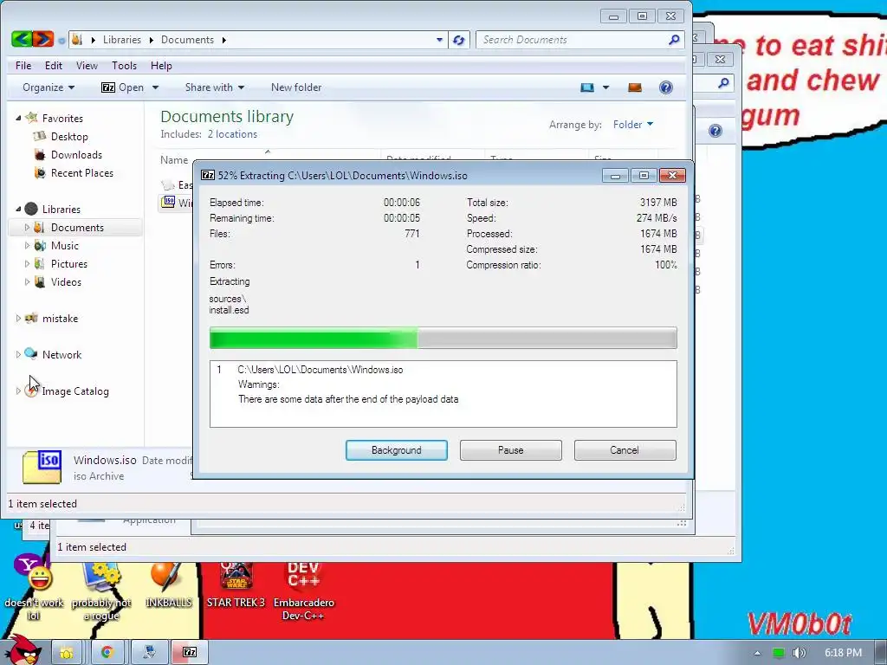887x665 pixels.
Task: Click the green tray status icon
Action: click(x=779, y=653)
